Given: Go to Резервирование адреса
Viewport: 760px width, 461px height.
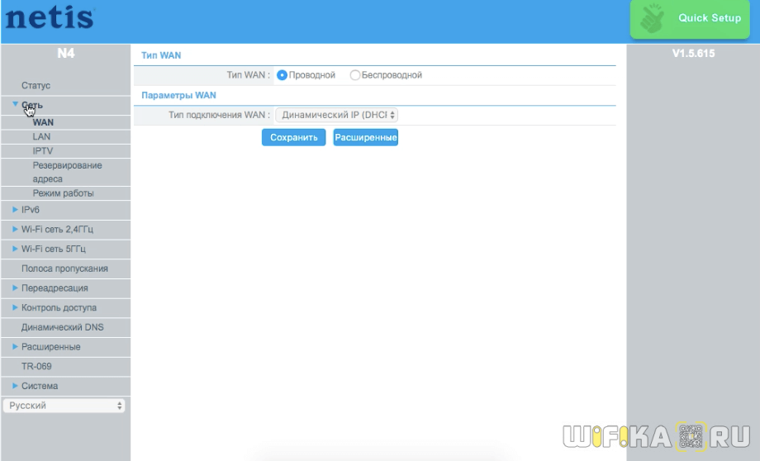Looking at the screenshot, I should click(x=67, y=172).
